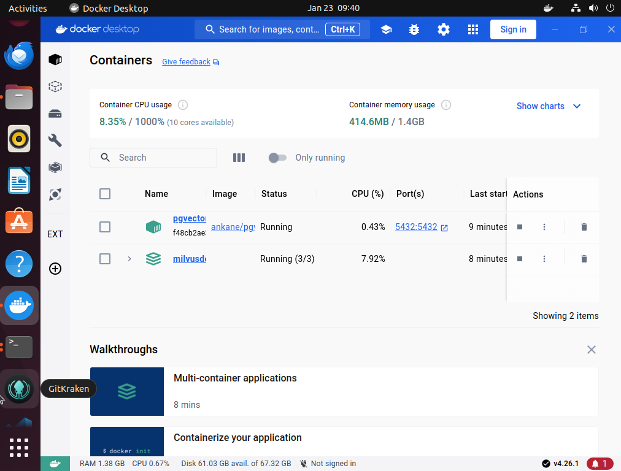Open the EXT extensions entry
The width and height of the screenshot is (621, 471).
pyautogui.click(x=55, y=234)
